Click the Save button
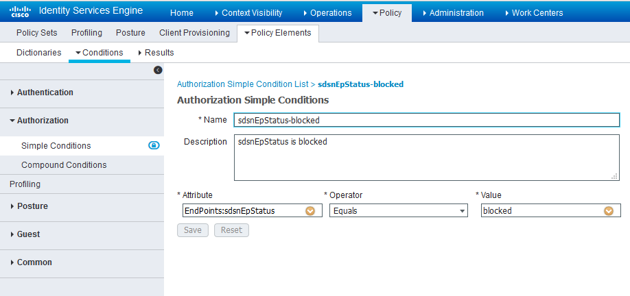The image size is (630, 296). (193, 230)
